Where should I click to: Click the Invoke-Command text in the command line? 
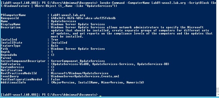pos(112,3)
